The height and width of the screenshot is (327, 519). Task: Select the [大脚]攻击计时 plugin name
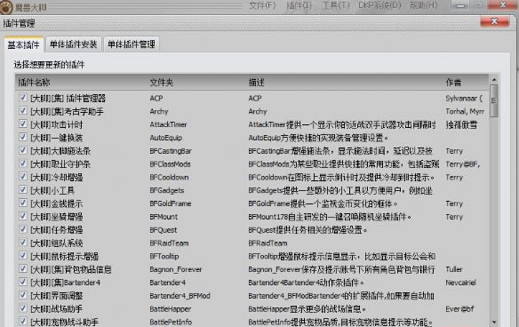[57, 124]
